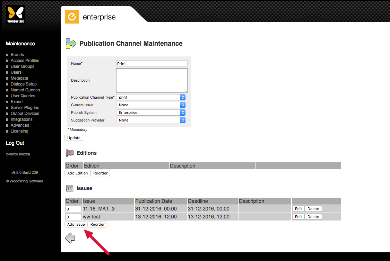This screenshot has height=261, width=390.
Task: Delete the ww-test issue
Action: [x=313, y=217]
